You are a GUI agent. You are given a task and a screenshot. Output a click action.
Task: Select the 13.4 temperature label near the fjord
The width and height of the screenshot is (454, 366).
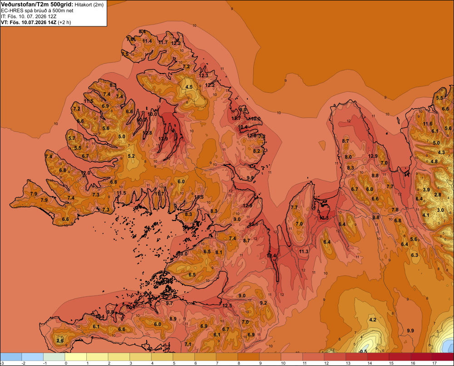tap(271, 256)
